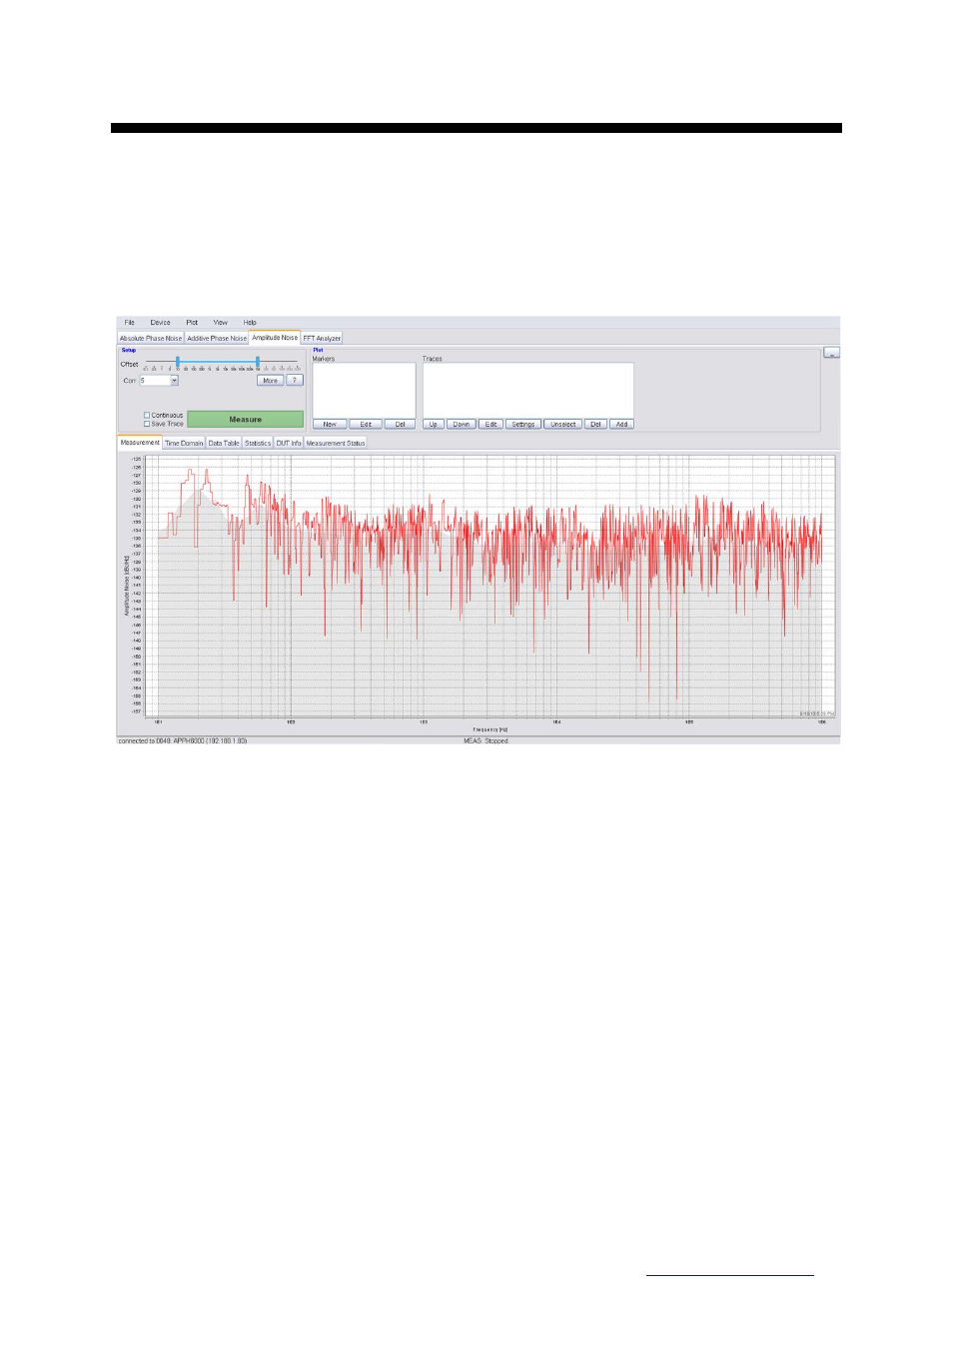Viewport: 954px width, 1349px height.
Task: Click Del under the Traces list
Action: [595, 425]
